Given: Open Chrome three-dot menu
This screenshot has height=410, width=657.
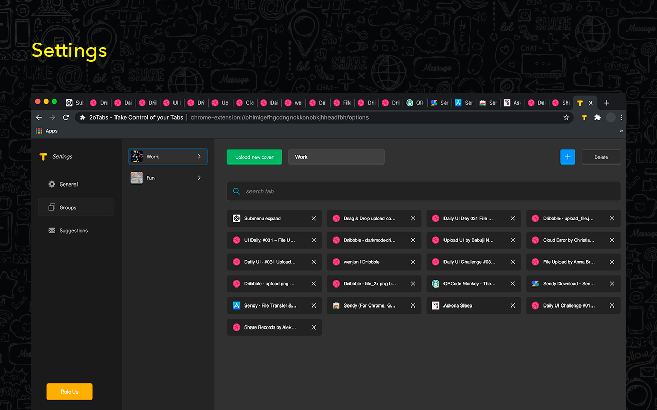Looking at the screenshot, I should tap(621, 117).
